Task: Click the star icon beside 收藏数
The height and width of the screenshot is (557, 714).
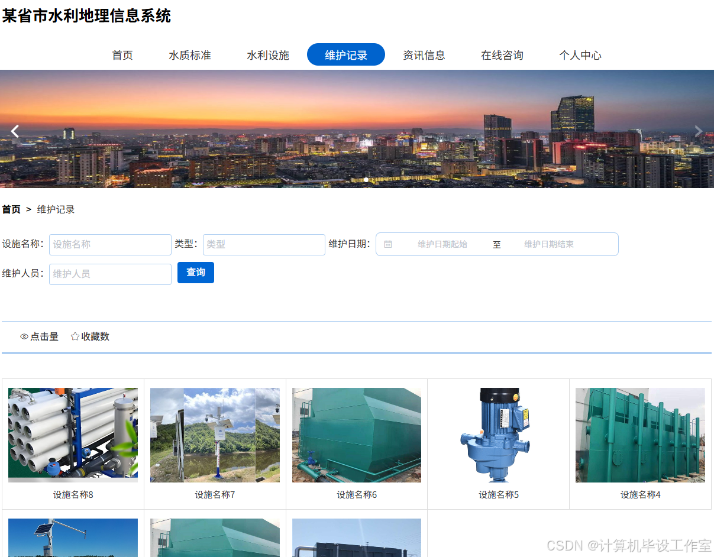Action: pos(75,336)
